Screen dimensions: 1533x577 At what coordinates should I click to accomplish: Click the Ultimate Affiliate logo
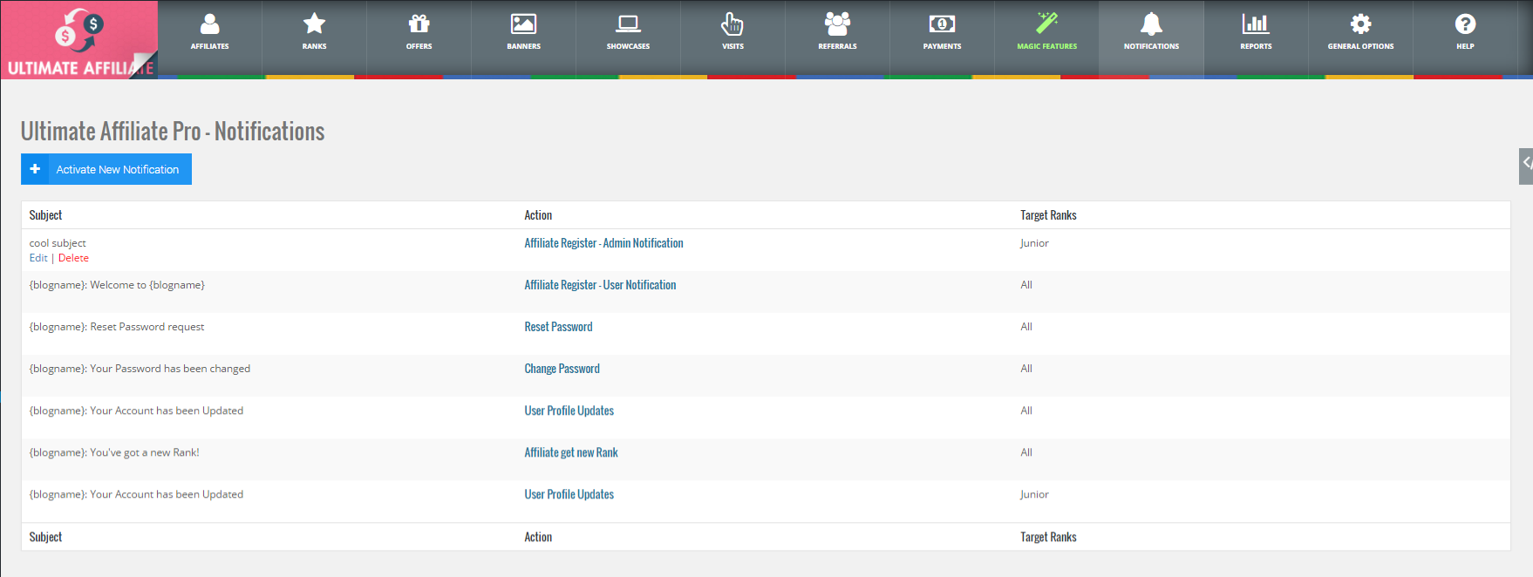[x=79, y=40]
